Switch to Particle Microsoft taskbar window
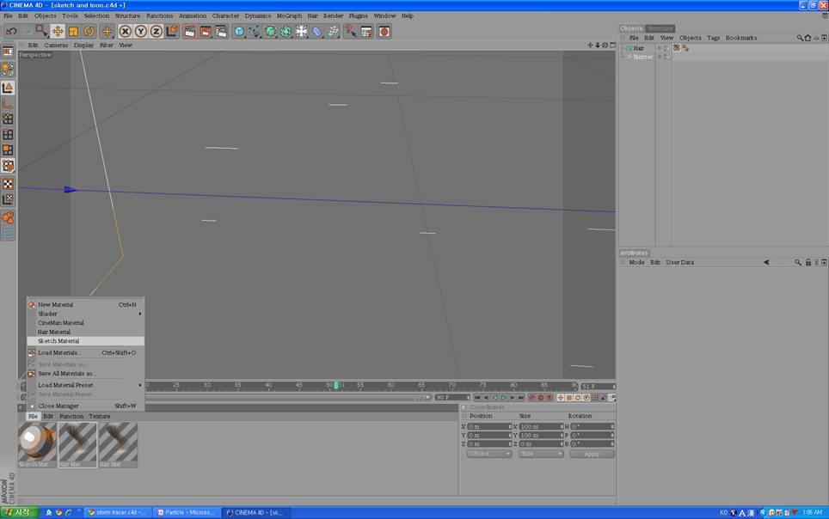829x519 pixels. (x=187, y=512)
